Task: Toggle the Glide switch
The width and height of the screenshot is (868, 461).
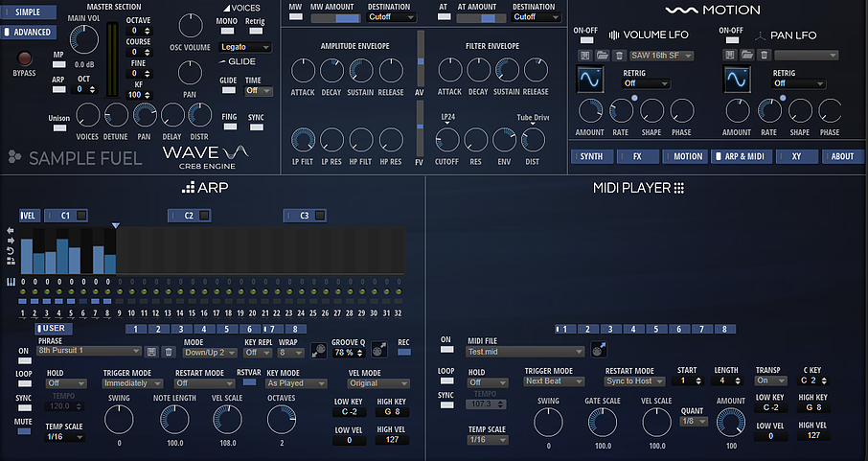Action: [x=229, y=90]
